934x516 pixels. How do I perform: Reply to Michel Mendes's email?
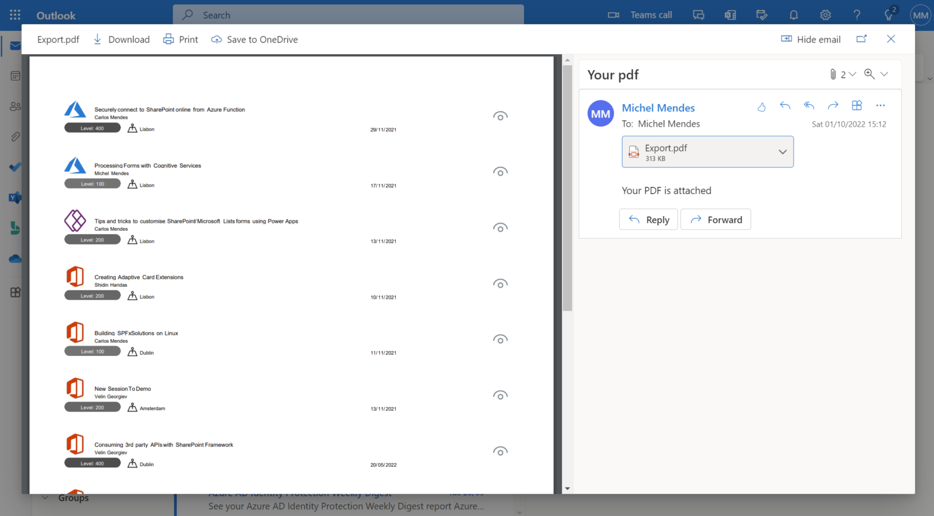pos(648,219)
